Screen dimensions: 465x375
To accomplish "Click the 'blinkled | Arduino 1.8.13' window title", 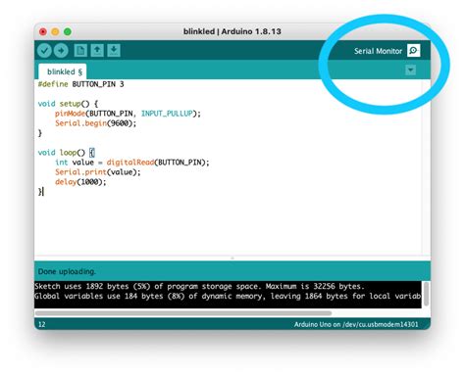I will pos(232,31).
